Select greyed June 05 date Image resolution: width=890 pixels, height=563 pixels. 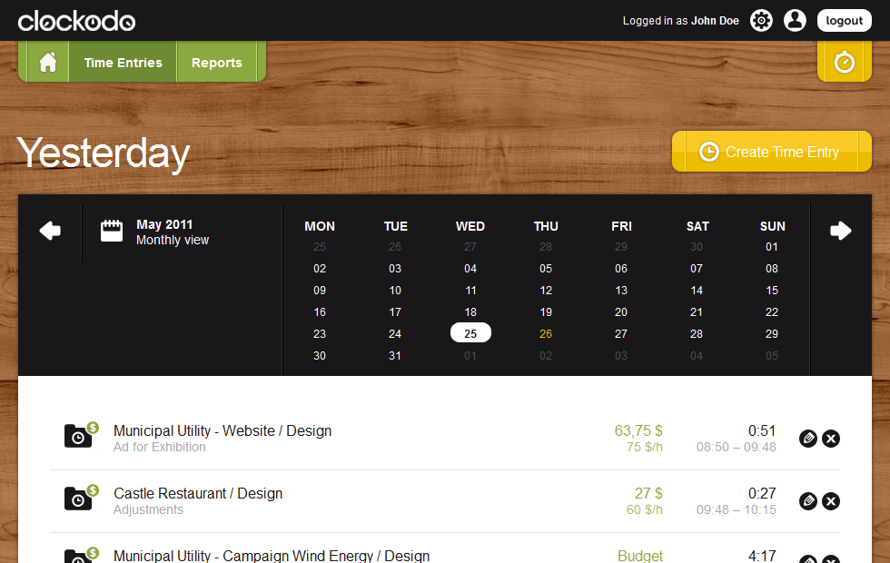[x=771, y=356]
